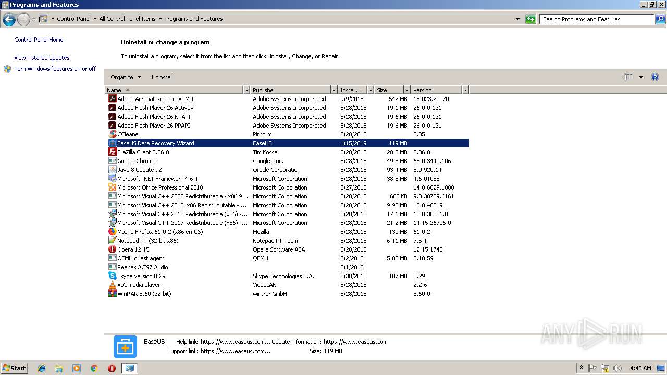
Task: Open the help button in the toolbar
Action: pos(655,77)
